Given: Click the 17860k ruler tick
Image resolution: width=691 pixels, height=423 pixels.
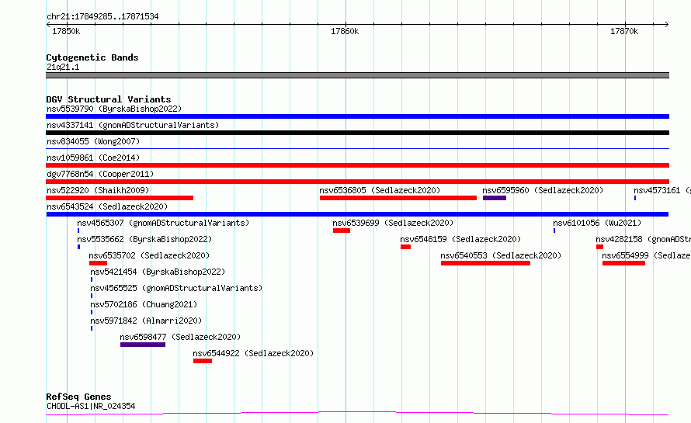Looking at the screenshot, I should 345,31.
